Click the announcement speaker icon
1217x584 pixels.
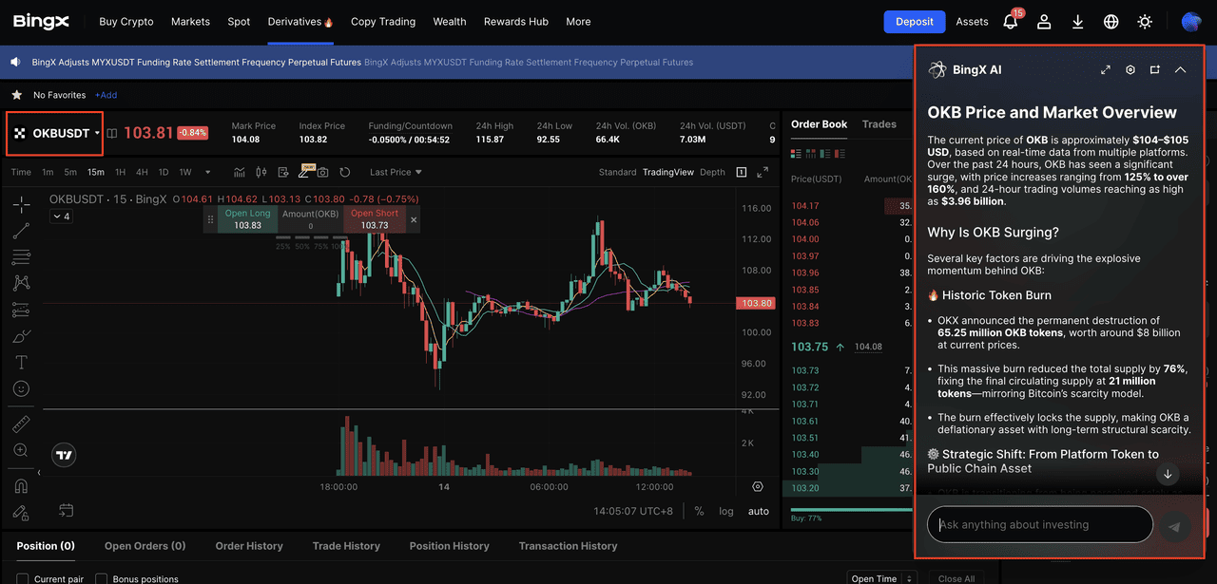(15, 62)
